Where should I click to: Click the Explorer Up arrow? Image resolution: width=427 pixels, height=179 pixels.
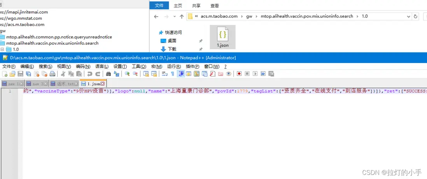[182, 17]
